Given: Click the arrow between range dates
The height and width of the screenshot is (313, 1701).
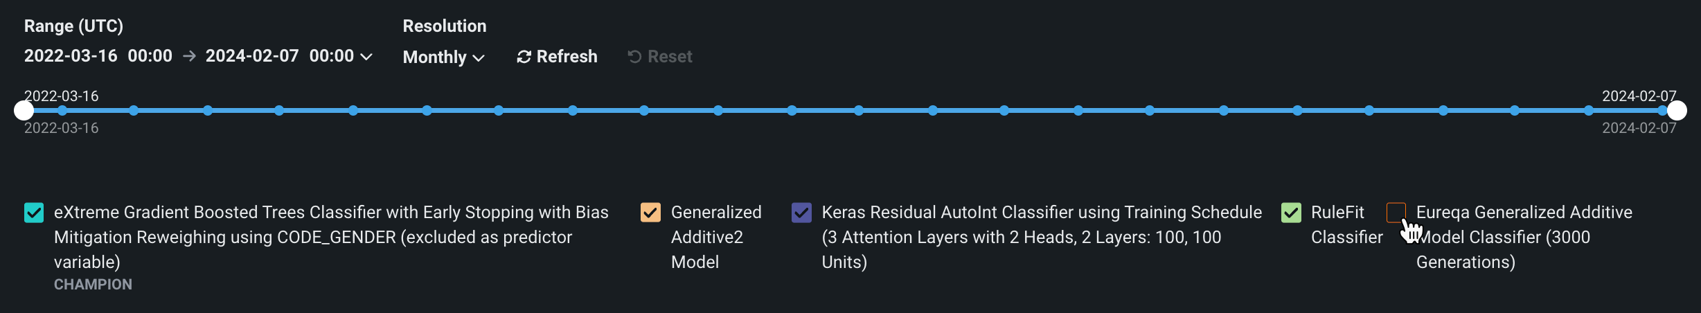Looking at the screenshot, I should click(189, 56).
